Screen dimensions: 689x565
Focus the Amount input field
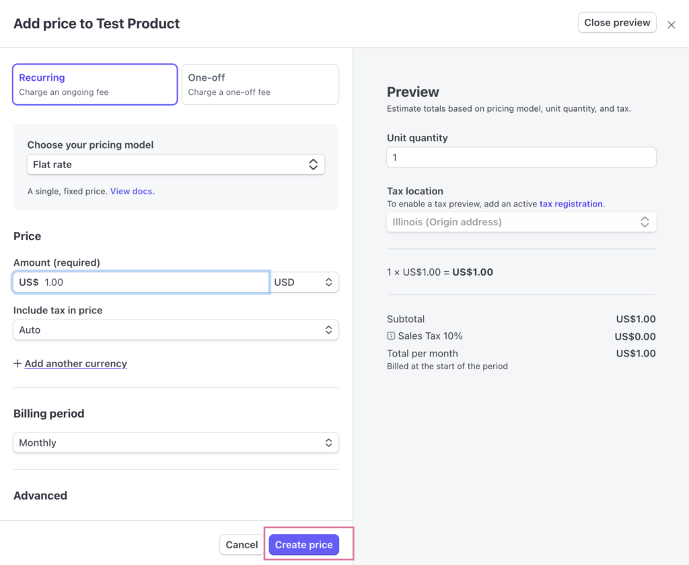141,282
